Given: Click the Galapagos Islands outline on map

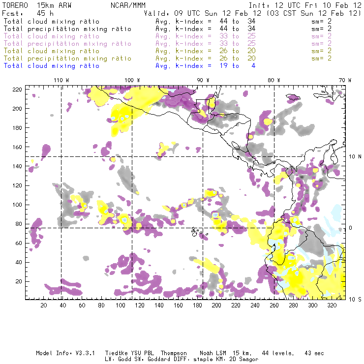Looking at the screenshot, I should [x=197, y=230].
